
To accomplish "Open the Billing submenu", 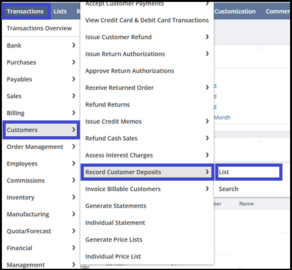I will [41, 113].
